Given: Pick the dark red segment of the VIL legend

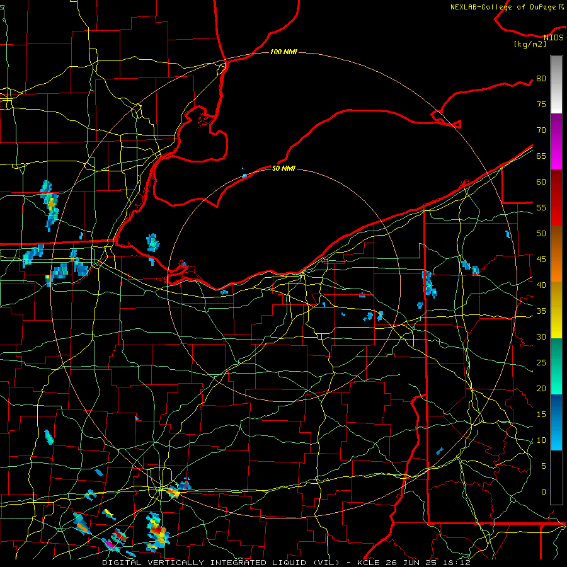Looking at the screenshot, I should coord(556,198).
